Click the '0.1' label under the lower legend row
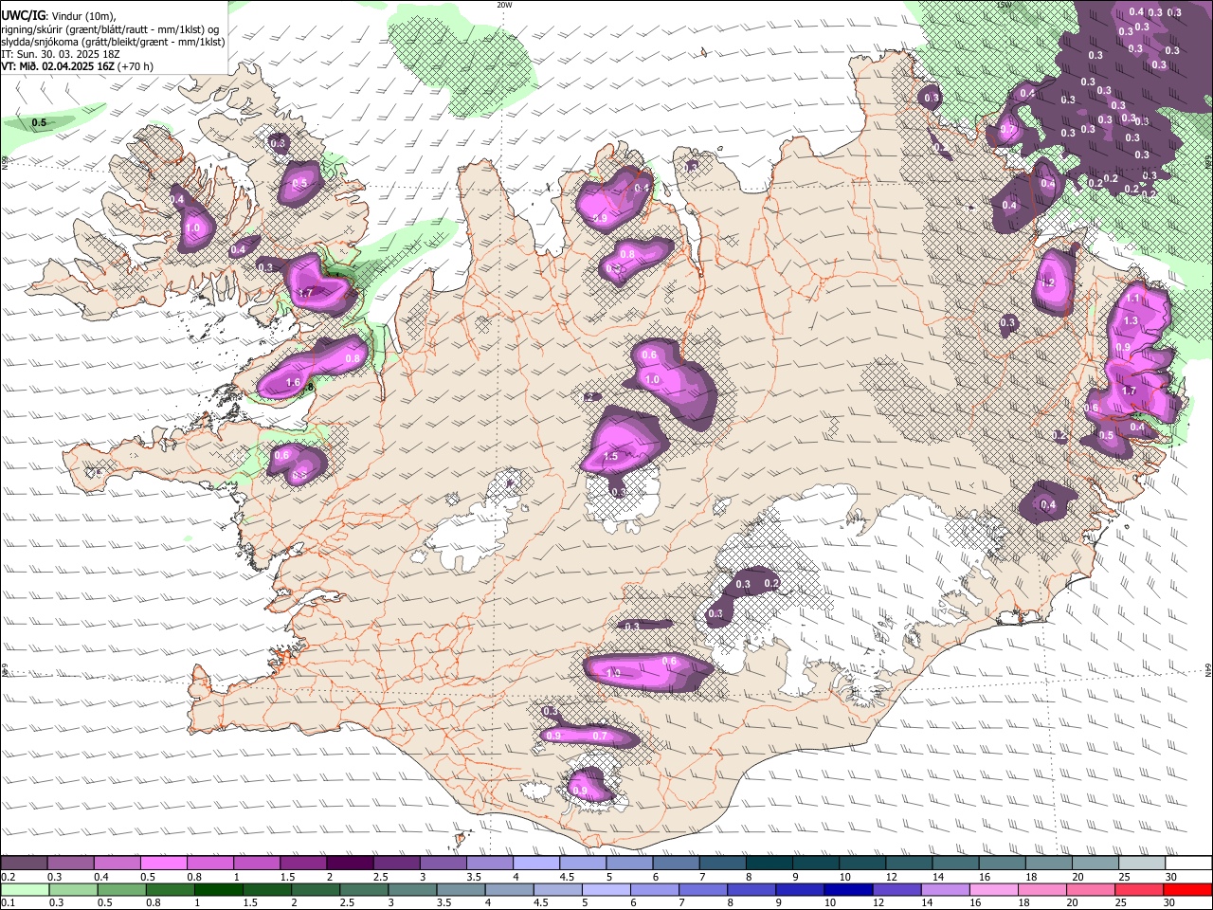This screenshot has width=1213, height=910. tap(7, 903)
